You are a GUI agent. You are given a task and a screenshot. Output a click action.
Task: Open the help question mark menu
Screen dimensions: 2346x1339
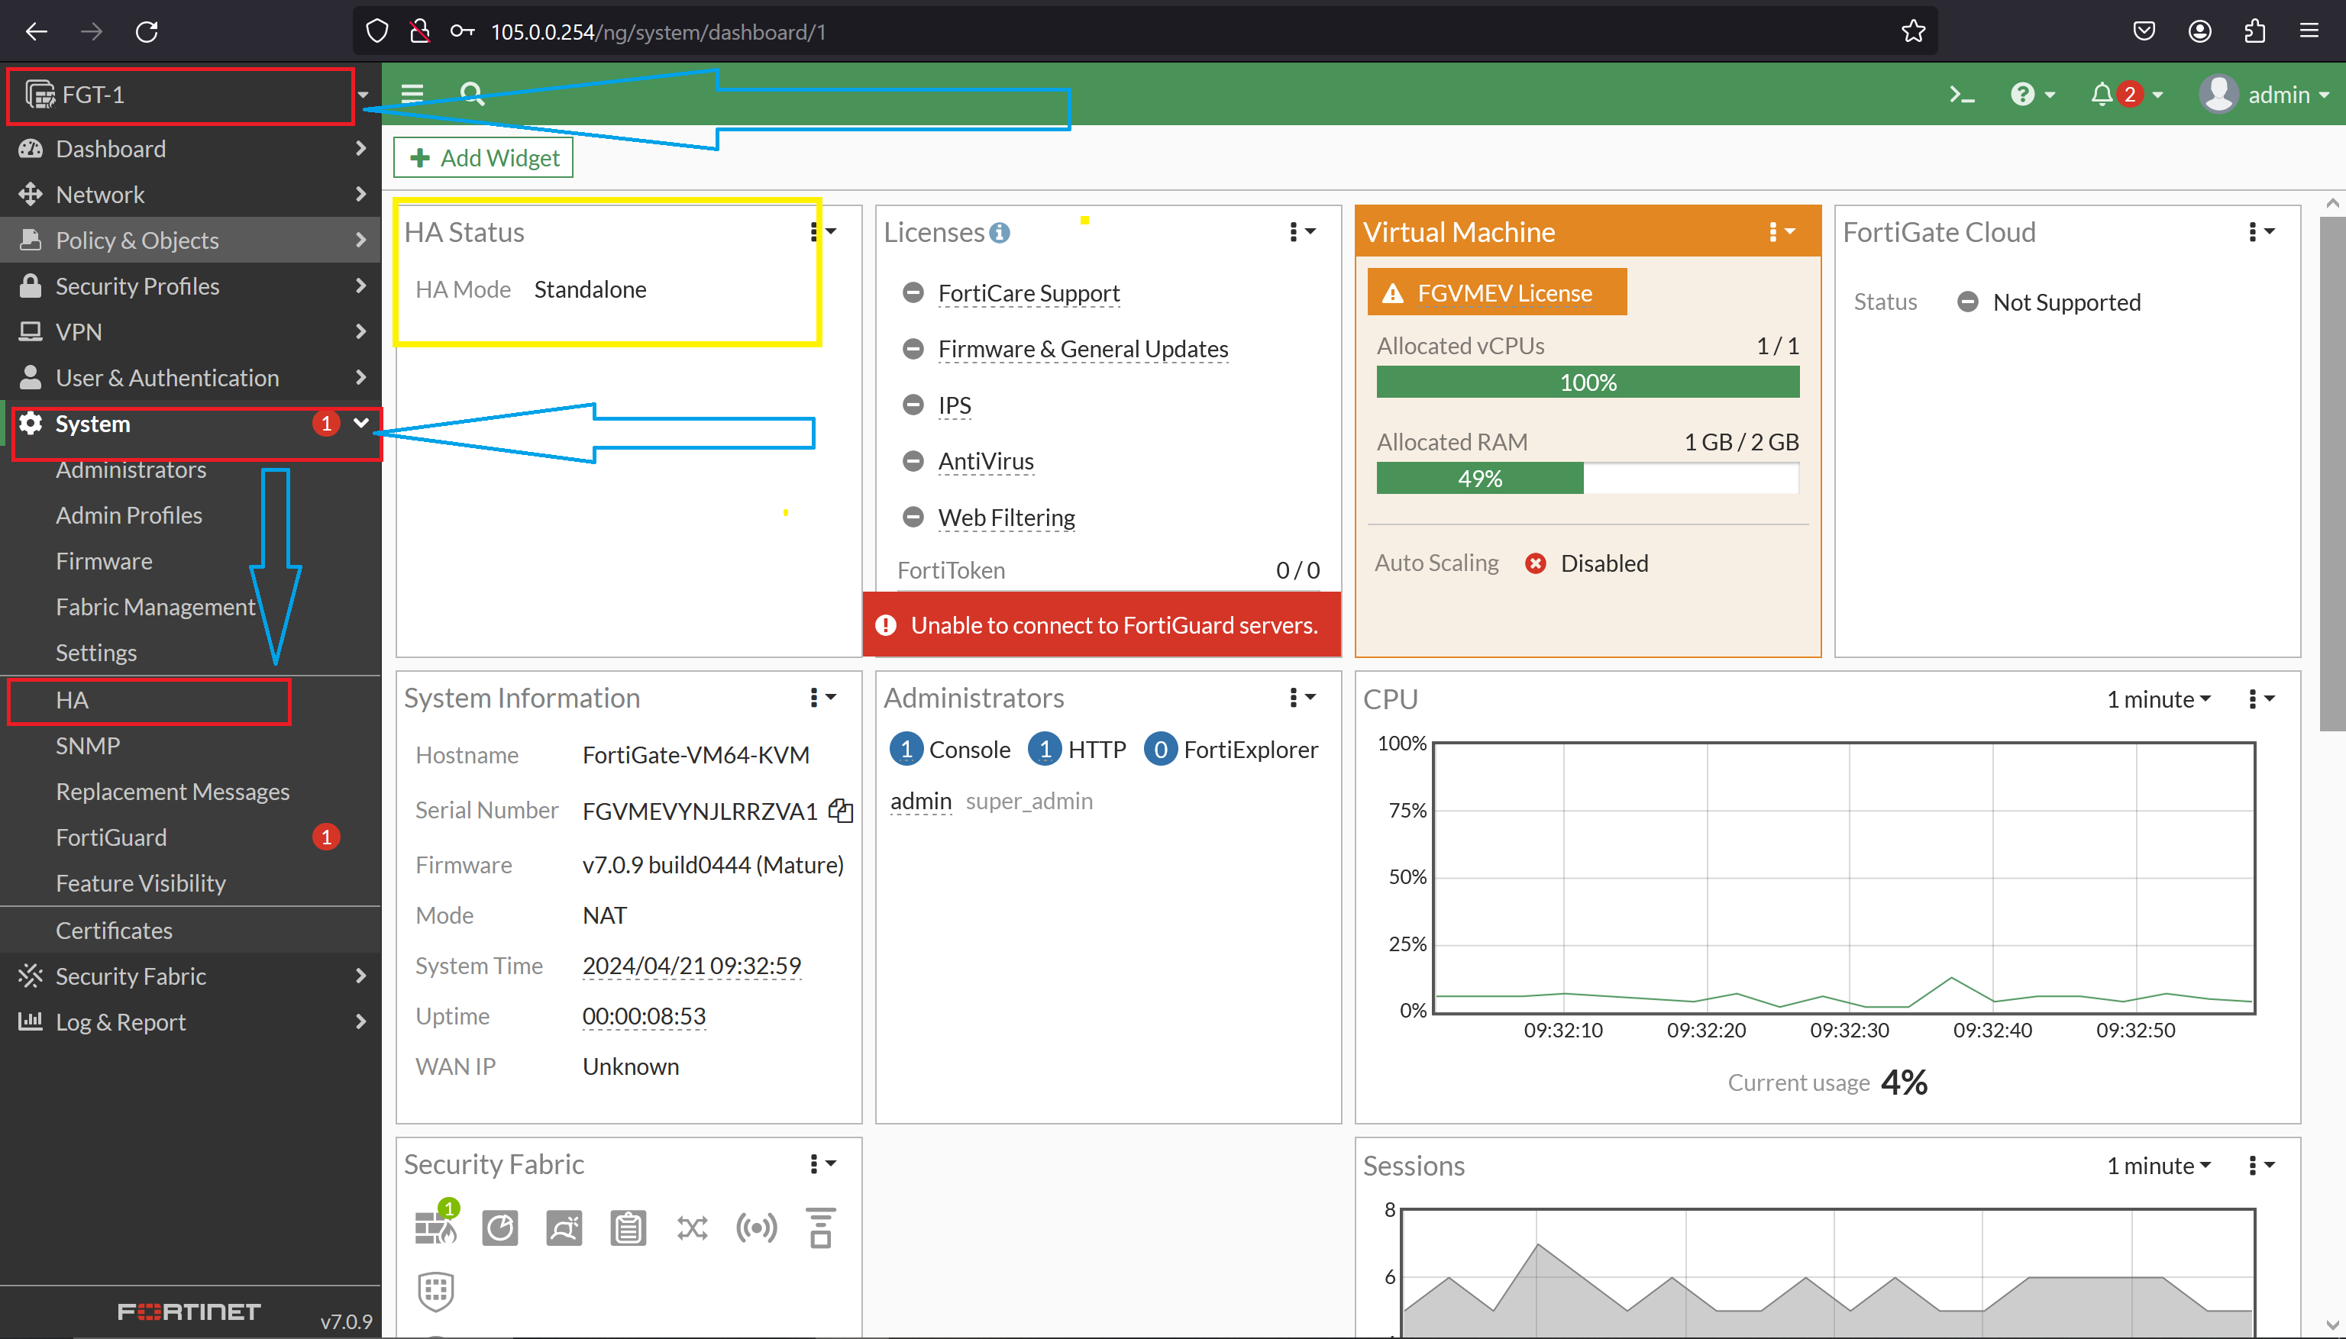[x=2032, y=95]
